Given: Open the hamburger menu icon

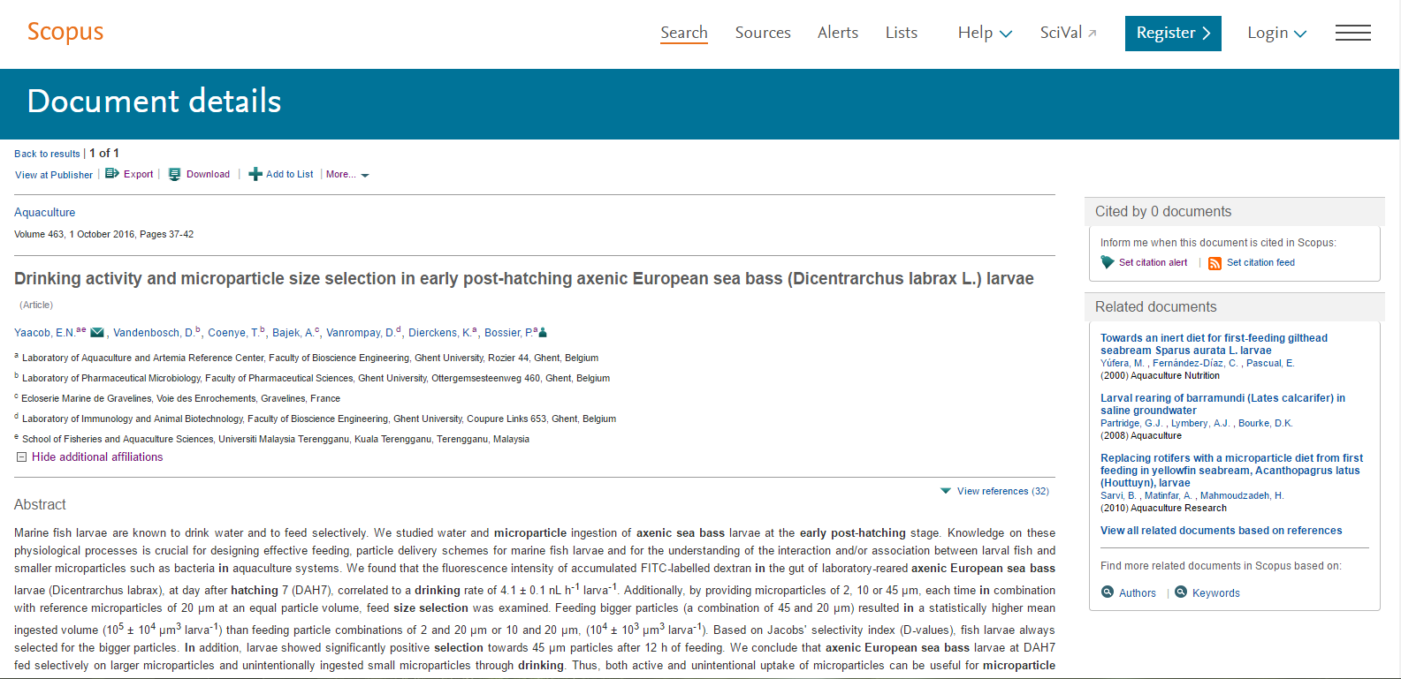Looking at the screenshot, I should click(1352, 33).
